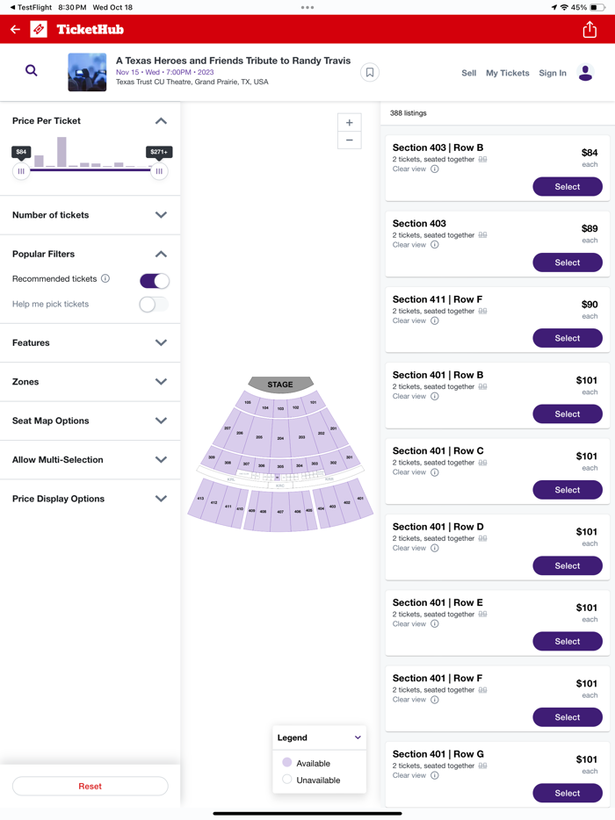Open the Sell menu item
Screen dimensions: 615x820
468,73
